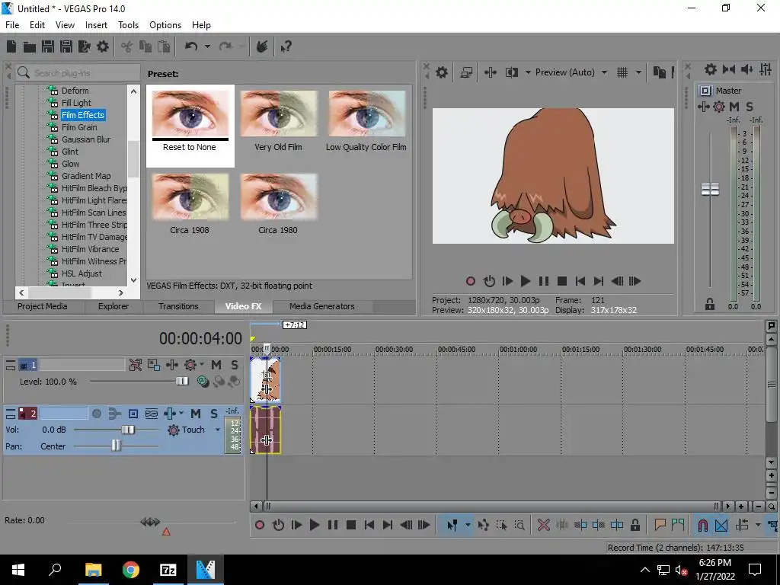780x585 pixels.
Task: Adjust the audio track Vol slider
Action: (128, 430)
